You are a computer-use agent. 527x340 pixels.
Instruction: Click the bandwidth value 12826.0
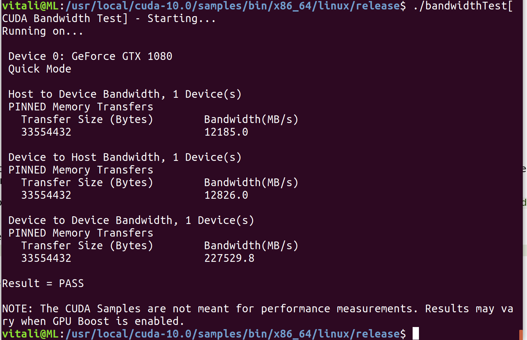(x=226, y=195)
